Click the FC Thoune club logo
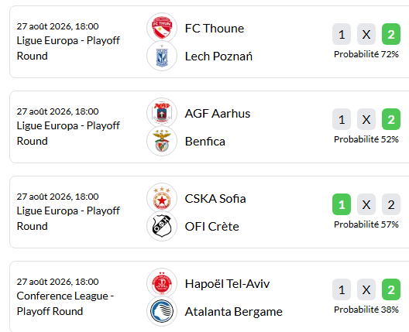This screenshot has width=409, height=332. (162, 28)
